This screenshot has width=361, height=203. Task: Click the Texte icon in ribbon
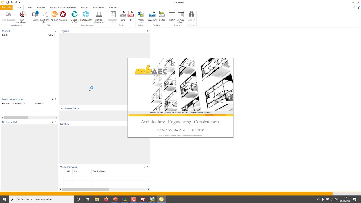pyautogui.click(x=122, y=14)
